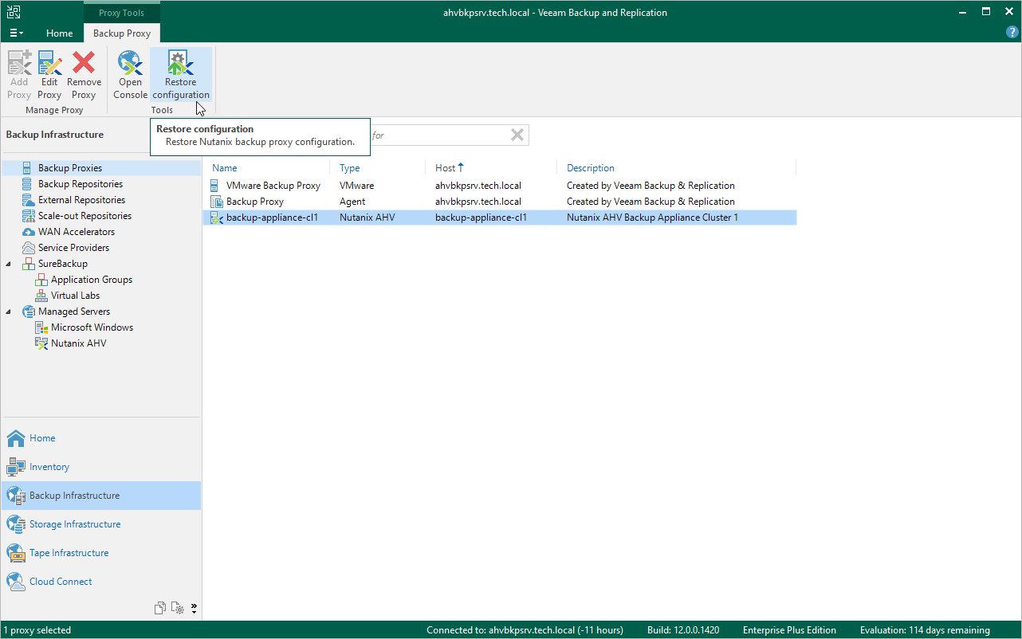Open the Storage Infrastructure navigation view
Screen dimensions: 1022x639
tap(101, 524)
